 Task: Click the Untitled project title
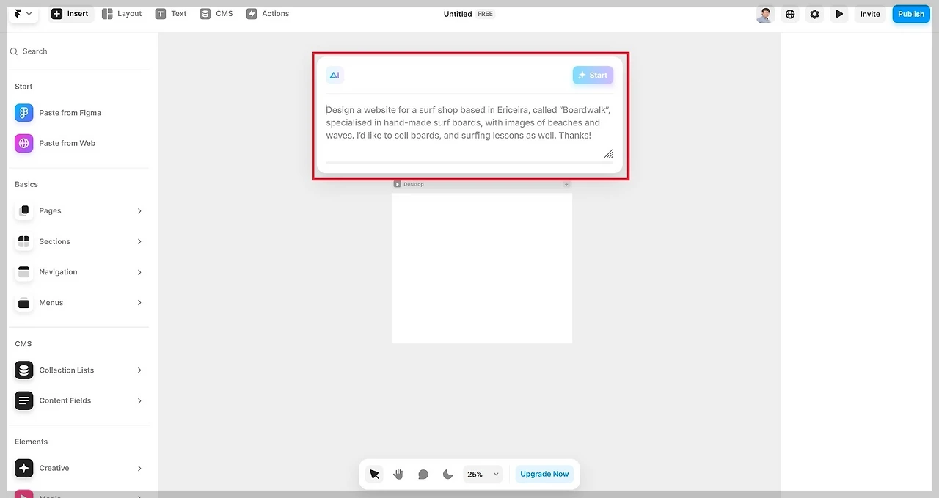point(458,14)
